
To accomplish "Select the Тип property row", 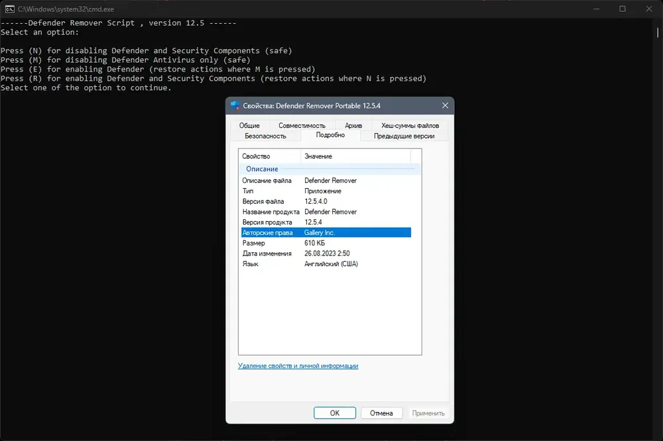I will (326, 191).
